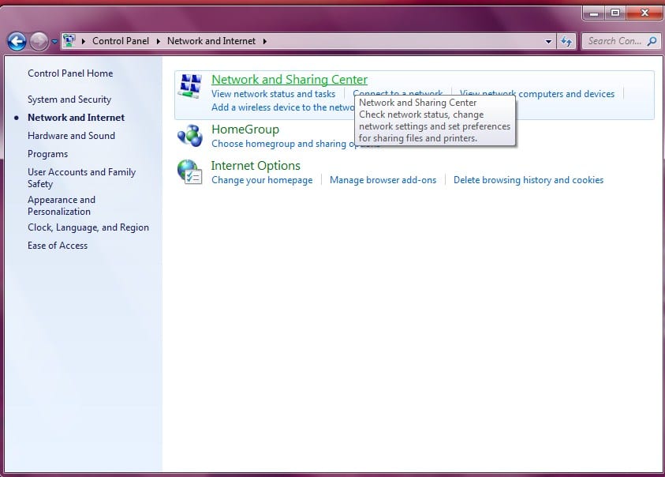Click the Control Panel icon in address bar

pyautogui.click(x=69, y=41)
